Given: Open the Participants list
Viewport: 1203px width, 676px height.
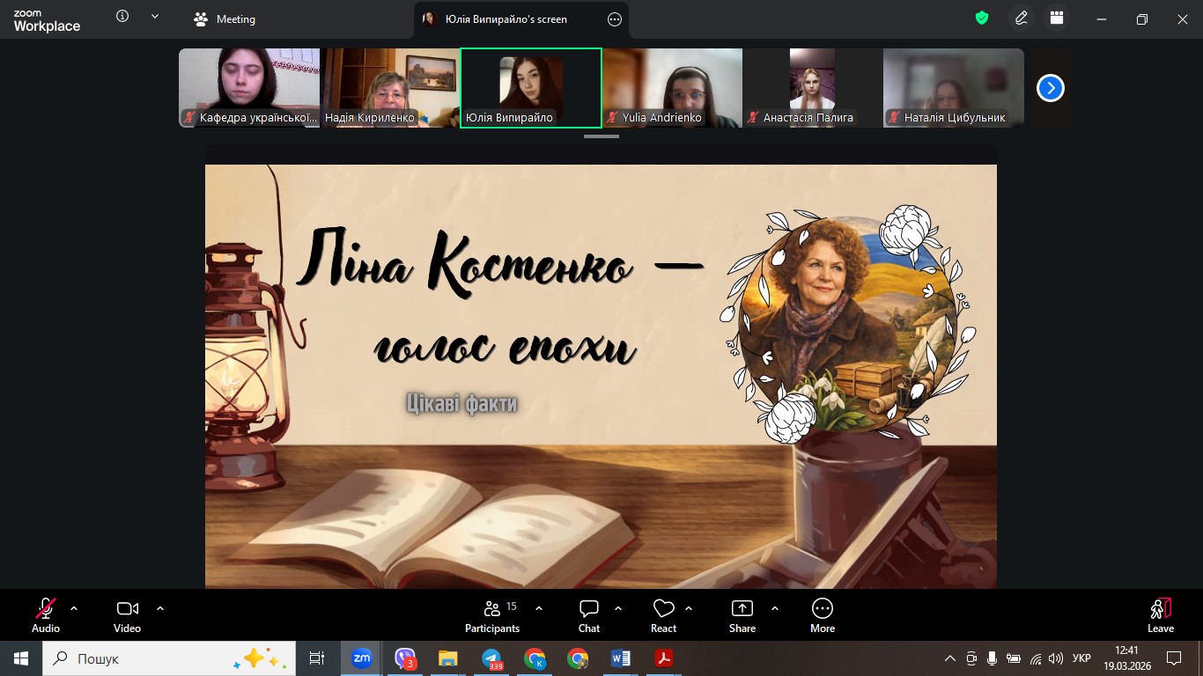Looking at the screenshot, I should click(492, 615).
